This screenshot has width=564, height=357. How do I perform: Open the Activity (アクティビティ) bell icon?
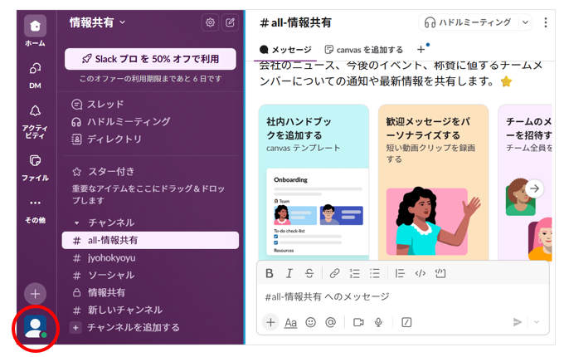(35, 111)
